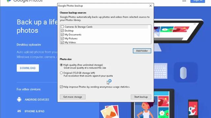Click the DOWNLOAD button on the webpage
The width and height of the screenshot is (211, 118).
tap(28, 68)
